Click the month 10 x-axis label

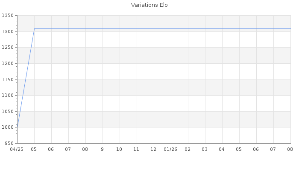pyautogui.click(x=119, y=150)
